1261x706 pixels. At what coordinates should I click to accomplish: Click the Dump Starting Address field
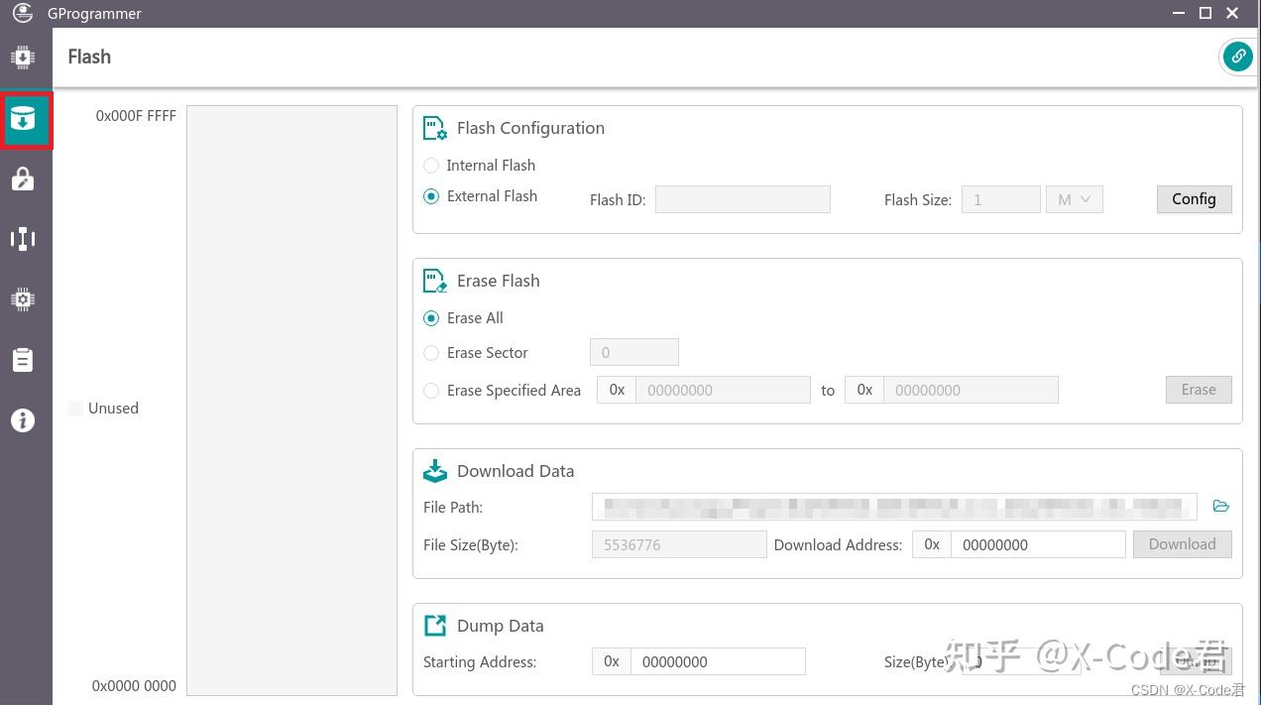tap(717, 661)
